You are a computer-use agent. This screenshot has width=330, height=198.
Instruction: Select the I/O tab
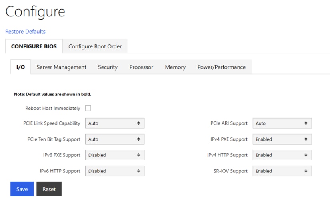(20, 67)
